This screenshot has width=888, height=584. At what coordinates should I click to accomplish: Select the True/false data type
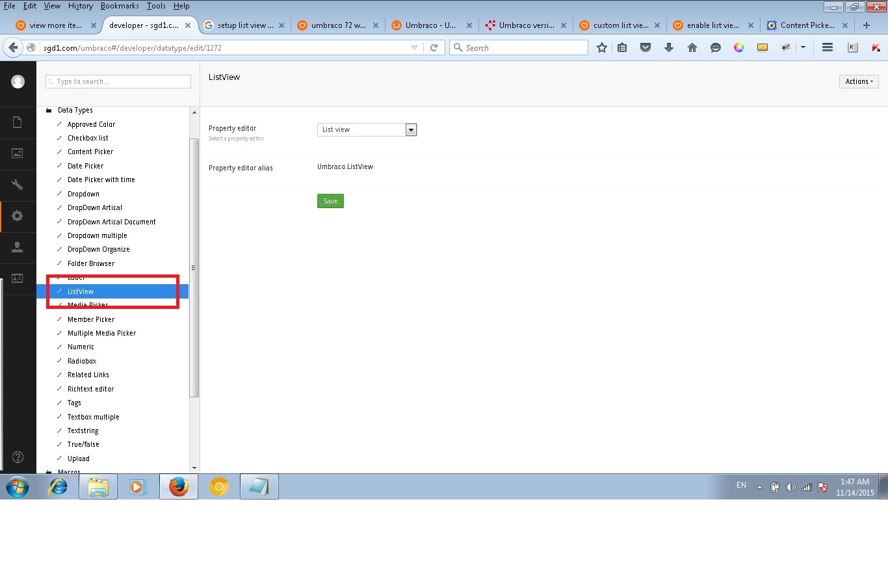click(x=83, y=444)
